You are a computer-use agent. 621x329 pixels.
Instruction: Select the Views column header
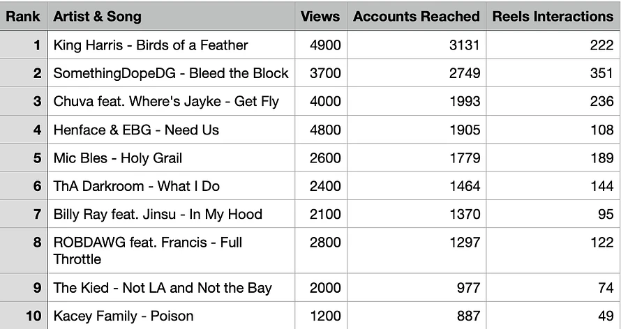321,16
